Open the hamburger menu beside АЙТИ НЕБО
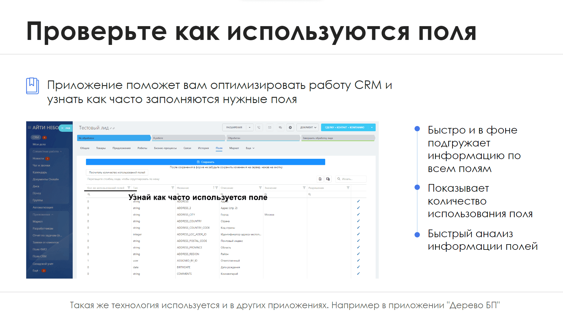 tap(29, 128)
